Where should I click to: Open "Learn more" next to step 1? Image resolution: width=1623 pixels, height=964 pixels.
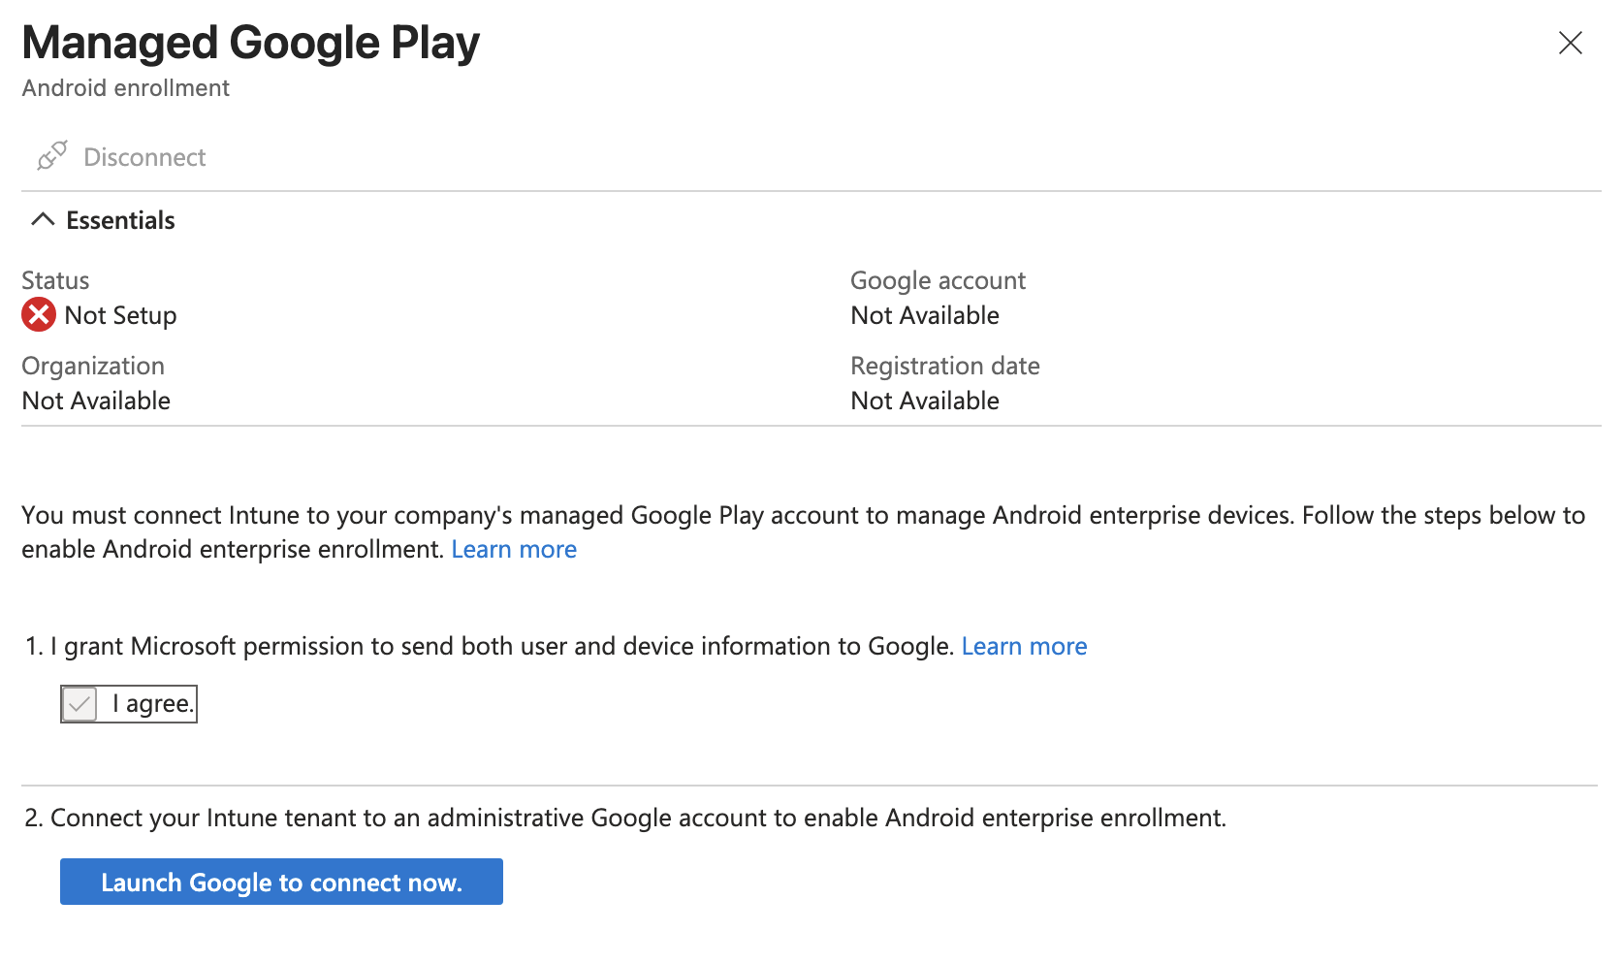1024,646
